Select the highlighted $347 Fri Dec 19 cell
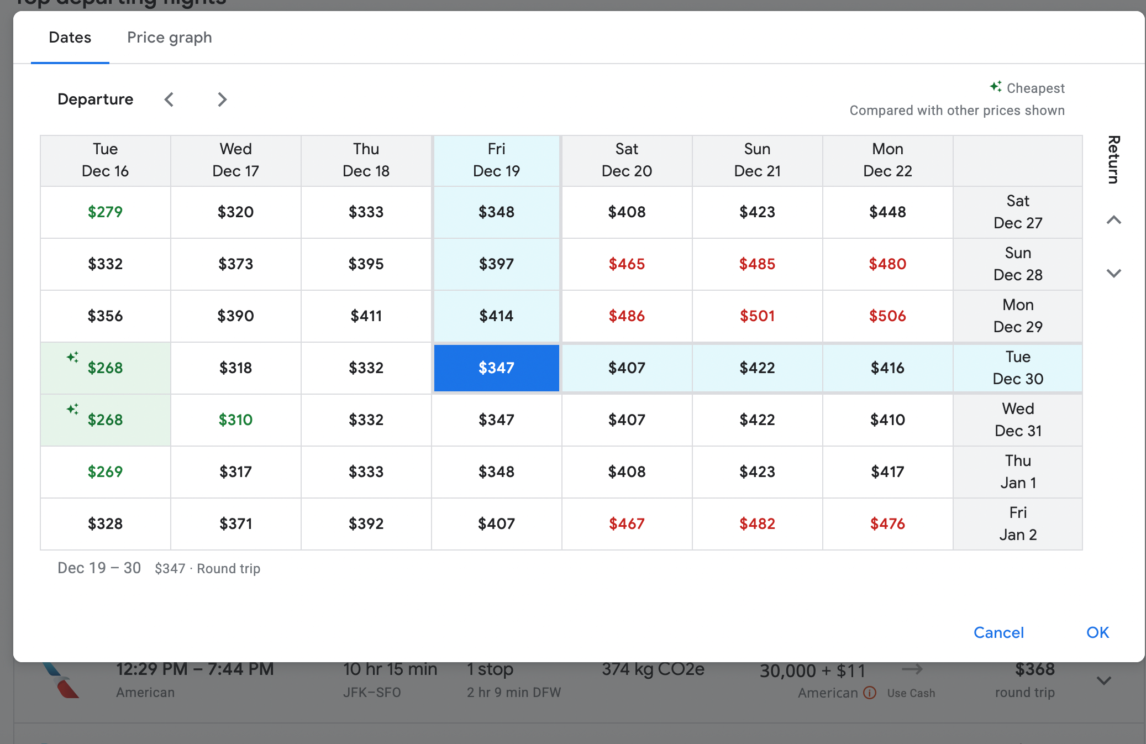The width and height of the screenshot is (1146, 744). (496, 368)
